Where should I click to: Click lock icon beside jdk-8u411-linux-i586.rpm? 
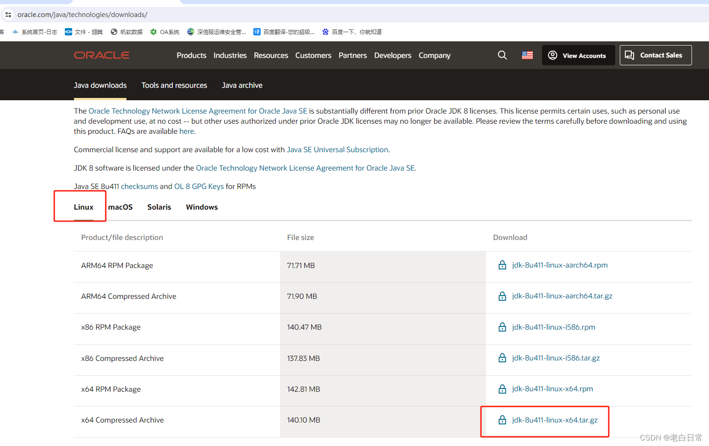(x=503, y=327)
